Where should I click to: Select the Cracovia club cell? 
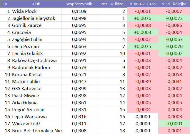pyautogui.click(x=36, y=32)
